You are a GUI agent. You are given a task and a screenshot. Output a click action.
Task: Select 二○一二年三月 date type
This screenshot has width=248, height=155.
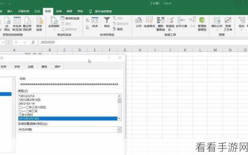coord(68,111)
